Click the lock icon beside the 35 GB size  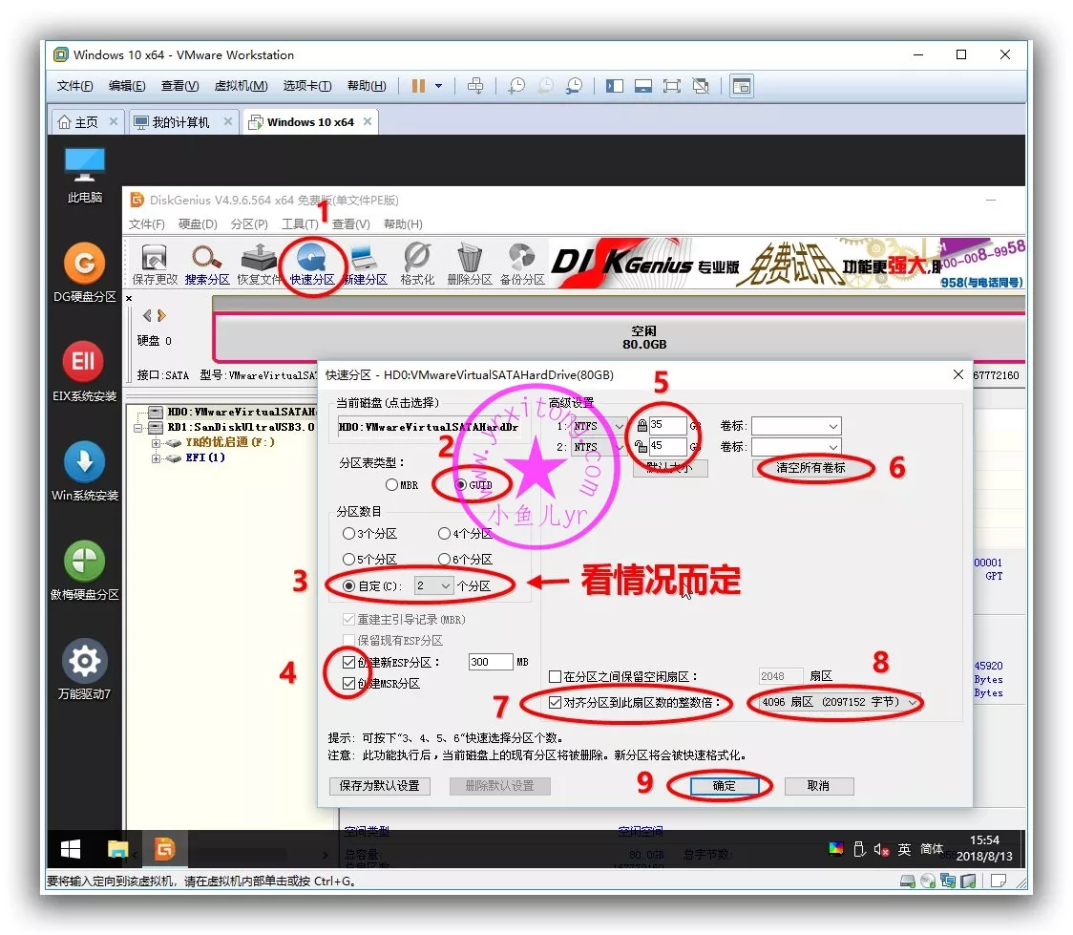(x=642, y=426)
